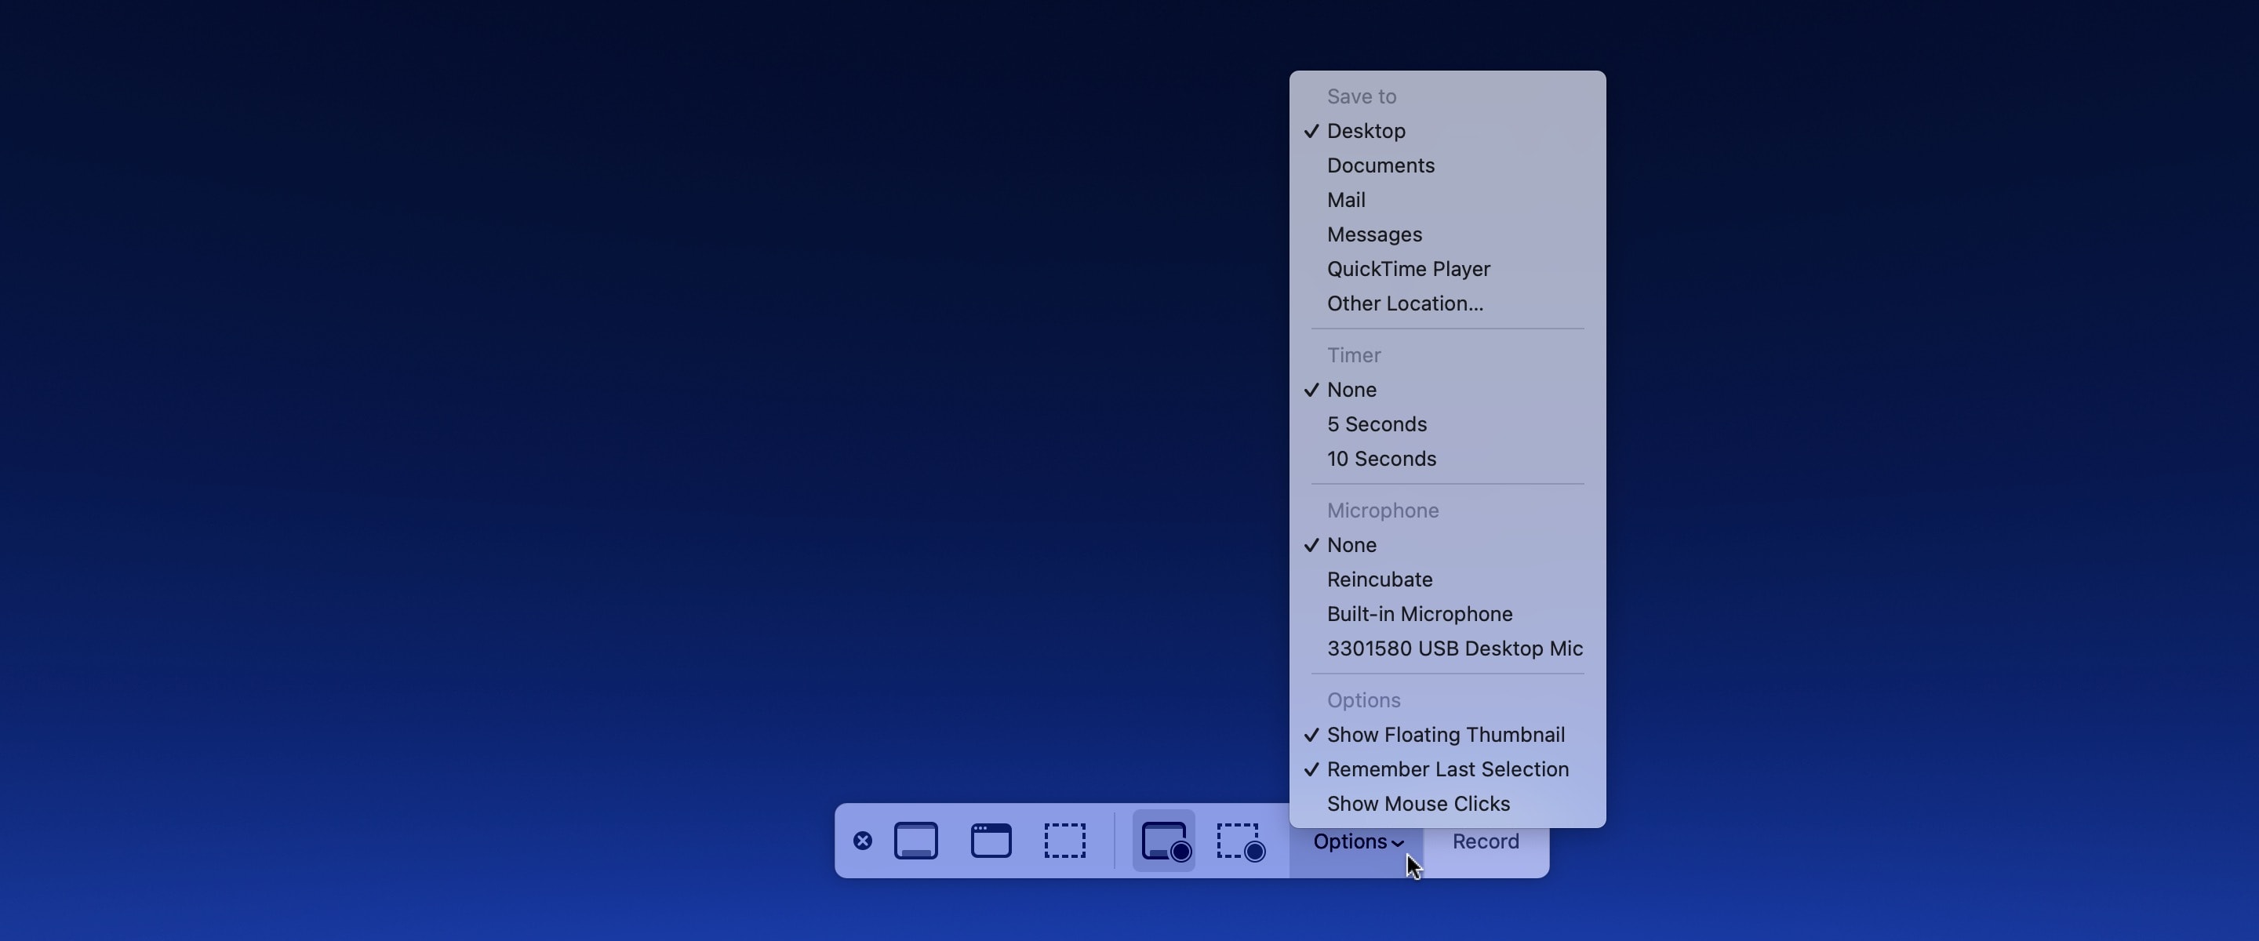Click Record Selected Portion icon

point(1240,841)
